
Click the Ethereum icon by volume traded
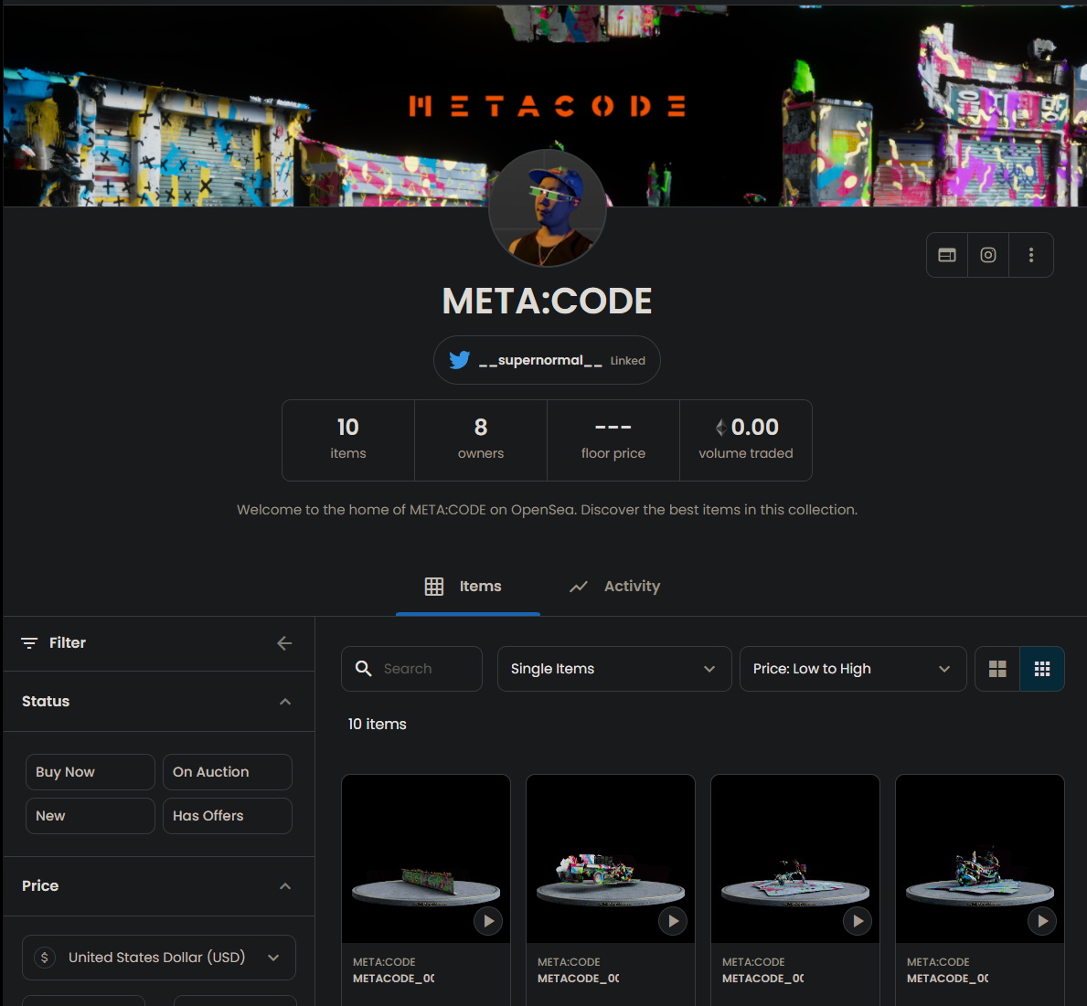point(721,428)
